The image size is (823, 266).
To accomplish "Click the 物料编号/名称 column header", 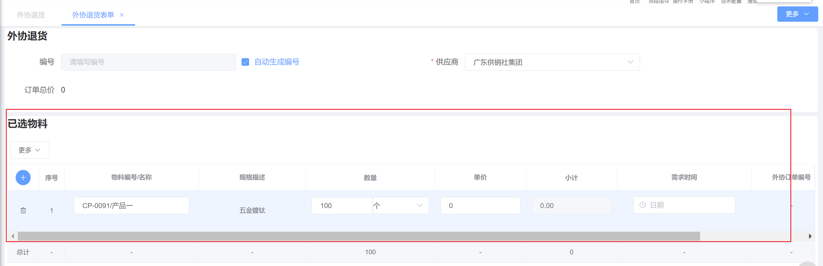I will coord(131,177).
